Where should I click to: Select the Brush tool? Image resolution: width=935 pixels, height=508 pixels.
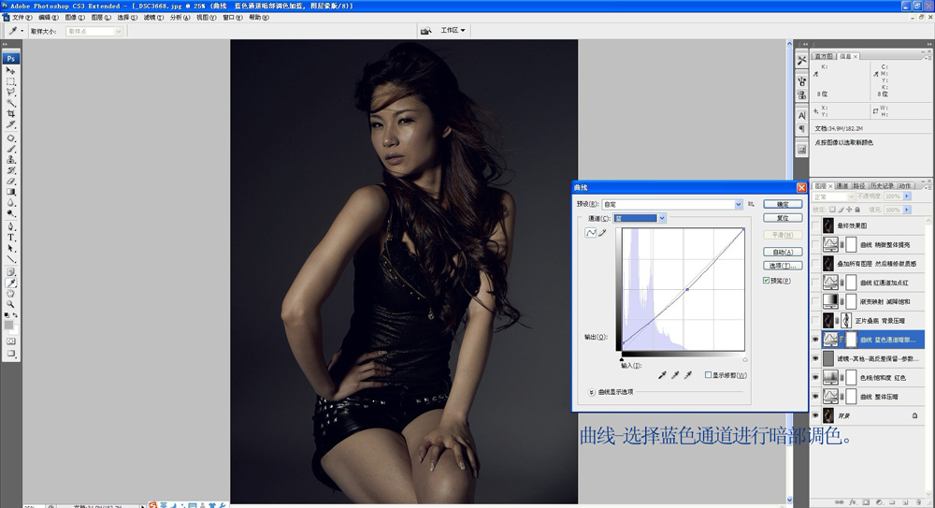10,150
